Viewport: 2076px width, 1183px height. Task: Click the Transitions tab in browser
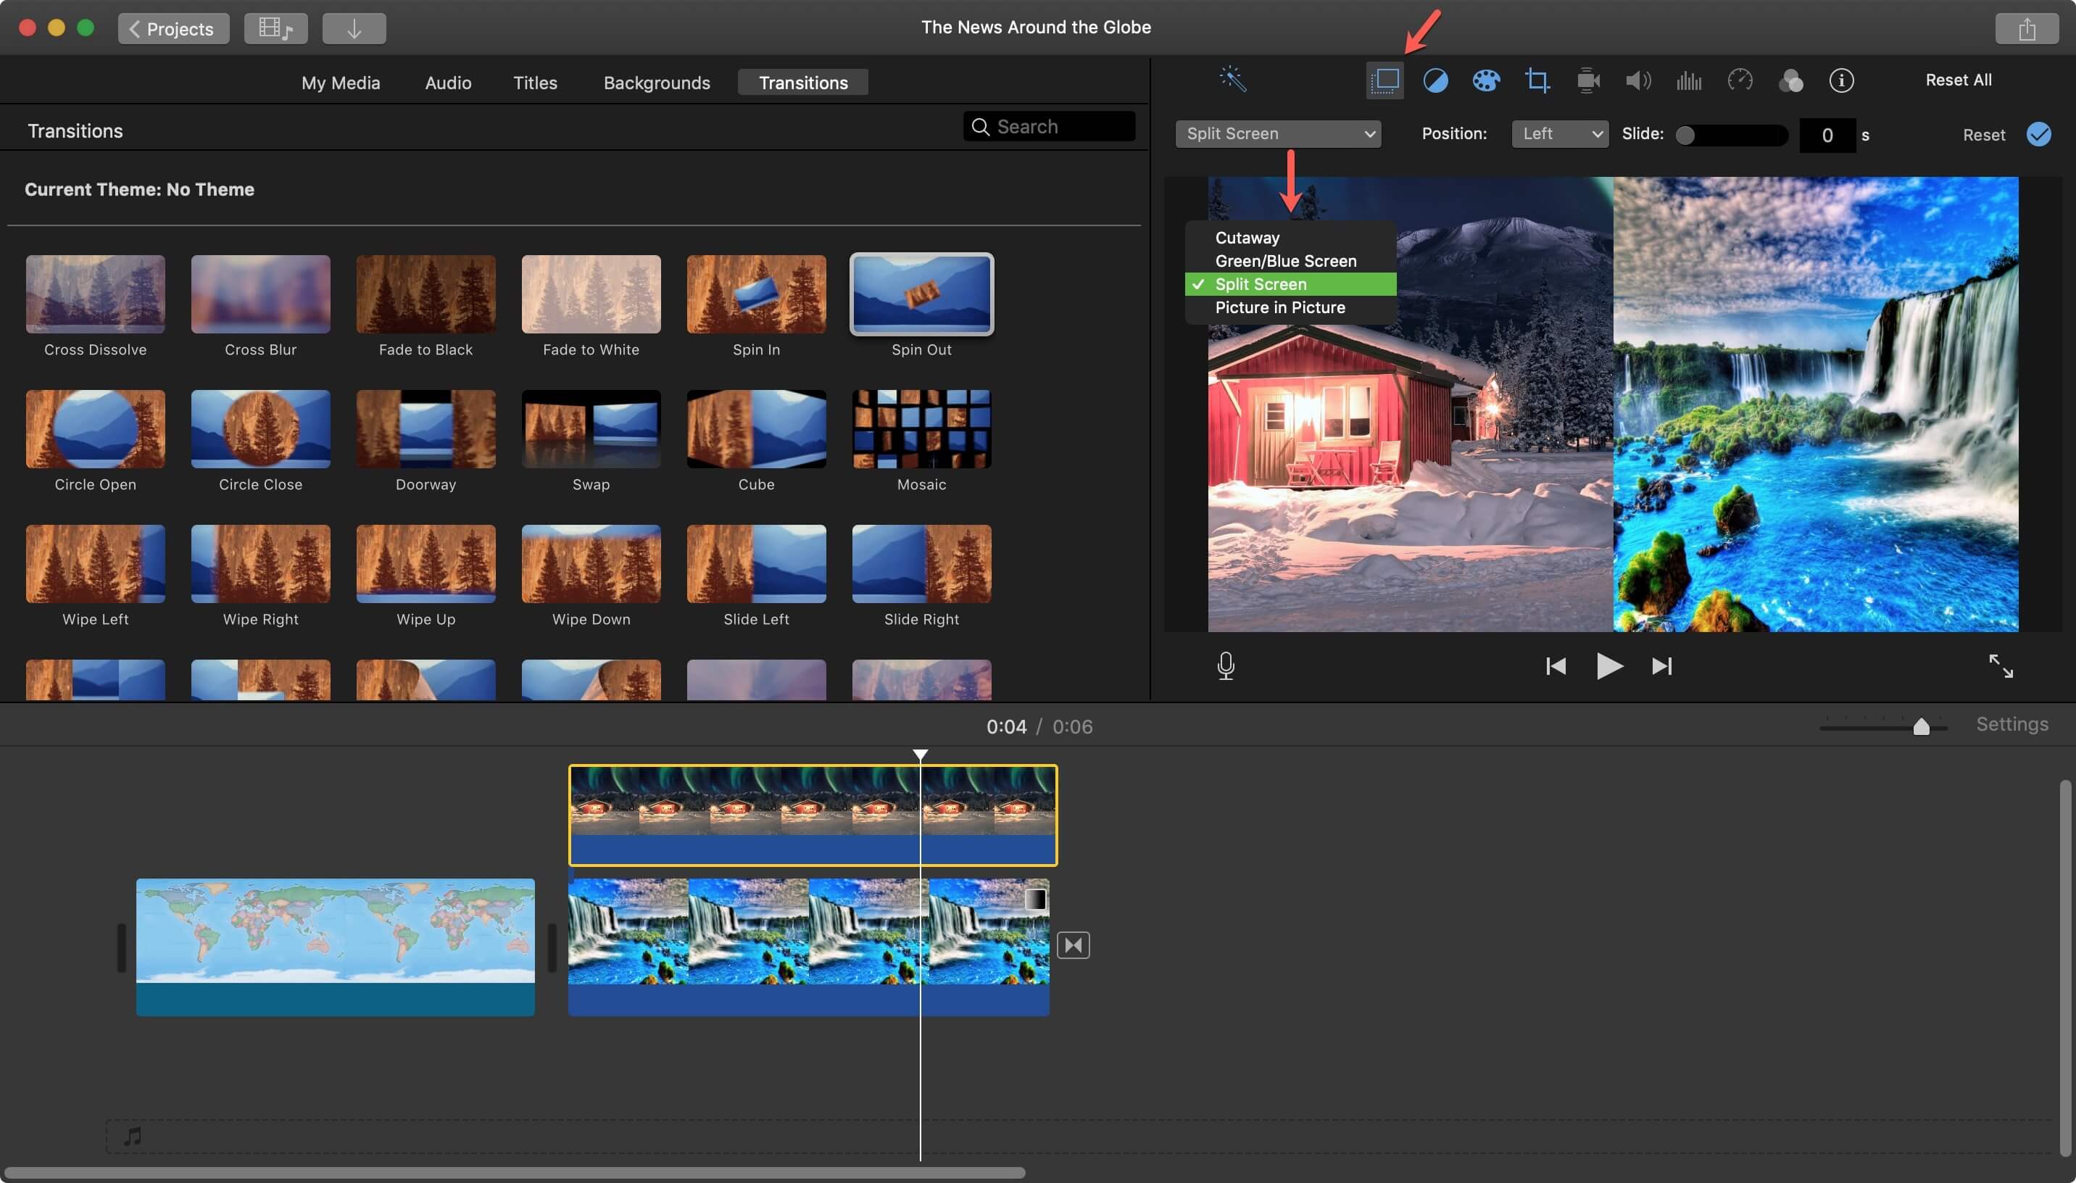(x=802, y=81)
